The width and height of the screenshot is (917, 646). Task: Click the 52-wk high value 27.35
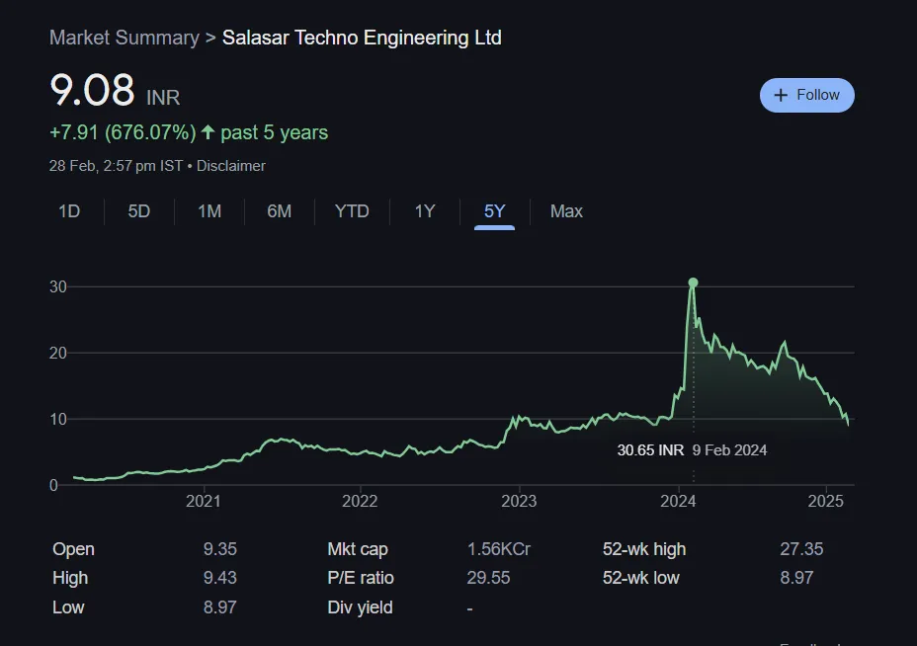801,549
